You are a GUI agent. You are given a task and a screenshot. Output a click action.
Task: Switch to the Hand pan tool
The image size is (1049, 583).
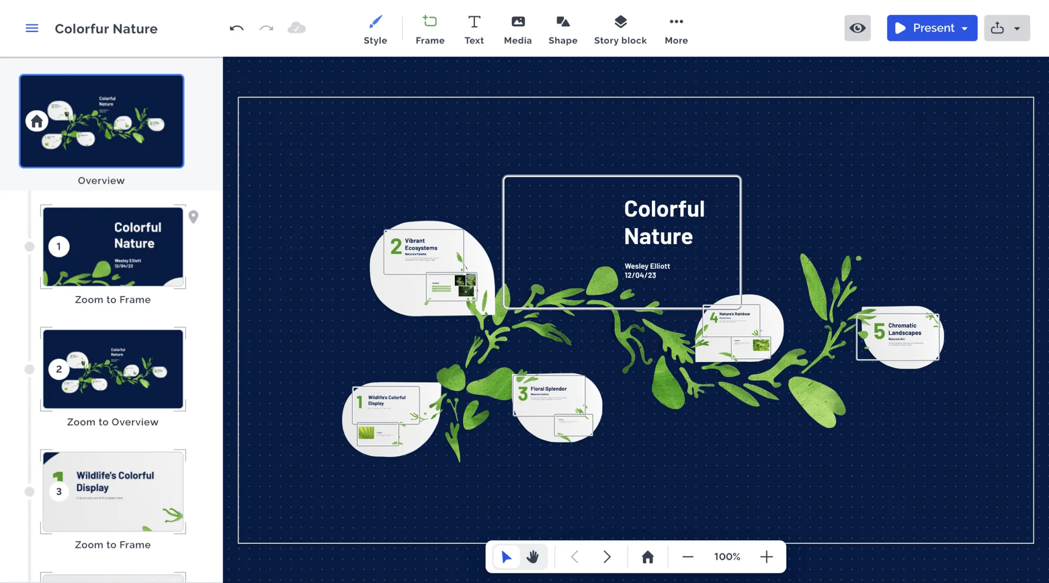[532, 556]
